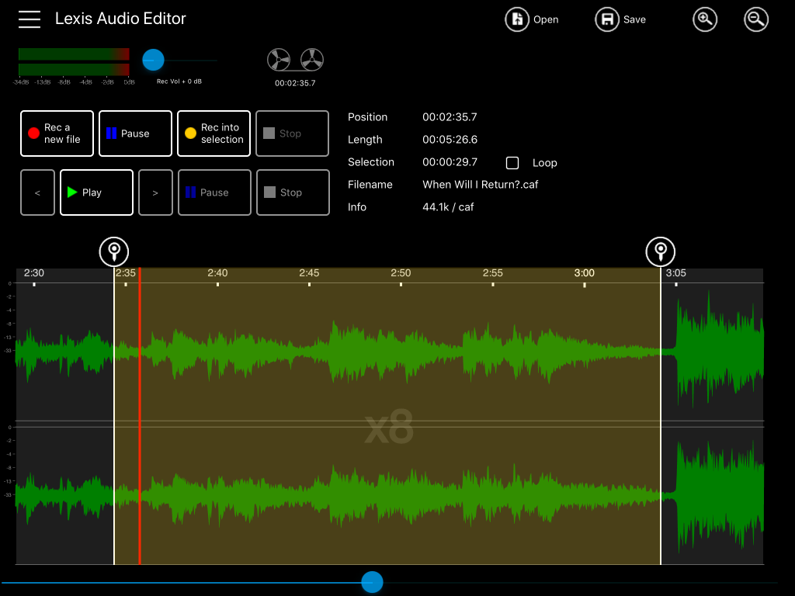Click the Rec Vol + 0 dB label

(x=179, y=81)
